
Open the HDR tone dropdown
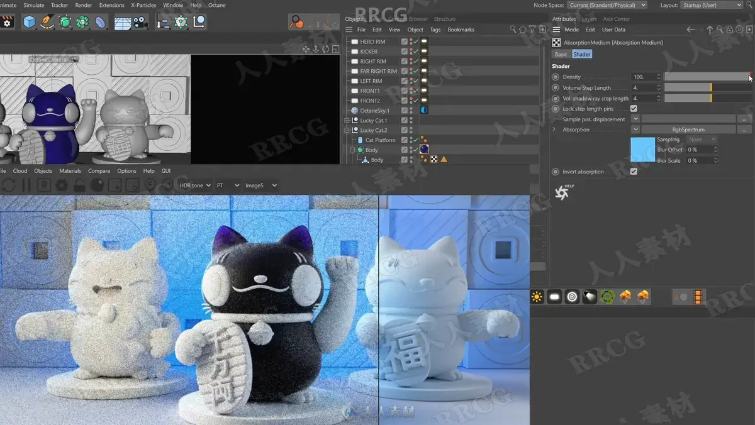[x=195, y=185]
